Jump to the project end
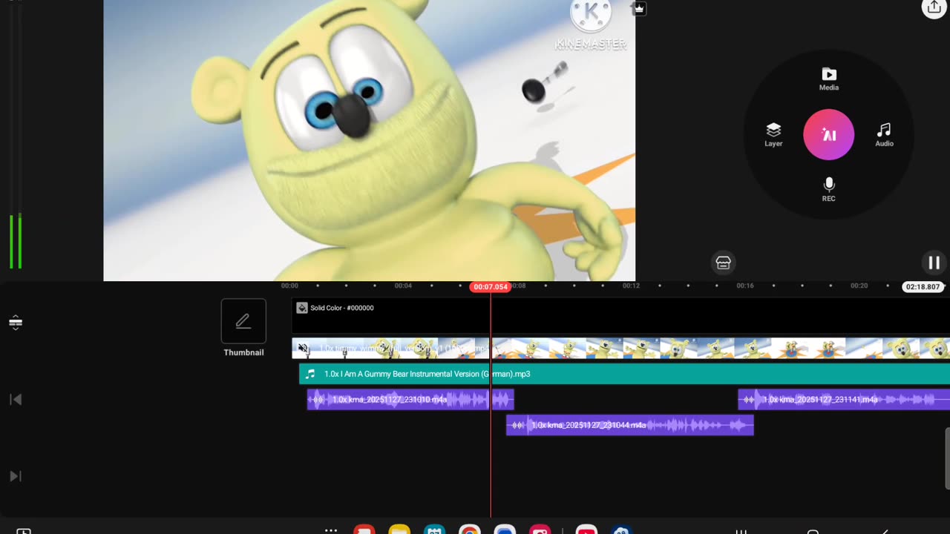Image resolution: width=950 pixels, height=534 pixels. point(15,476)
